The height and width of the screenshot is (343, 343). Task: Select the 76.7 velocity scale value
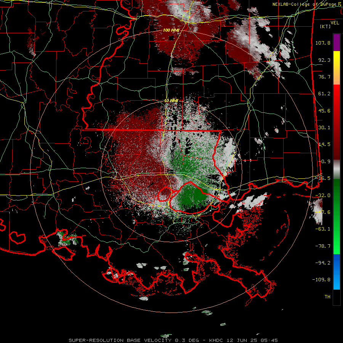click(324, 77)
